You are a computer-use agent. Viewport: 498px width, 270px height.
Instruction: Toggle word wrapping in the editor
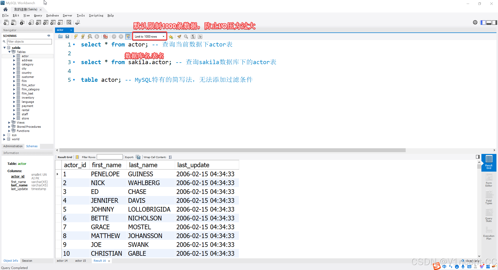click(x=200, y=37)
